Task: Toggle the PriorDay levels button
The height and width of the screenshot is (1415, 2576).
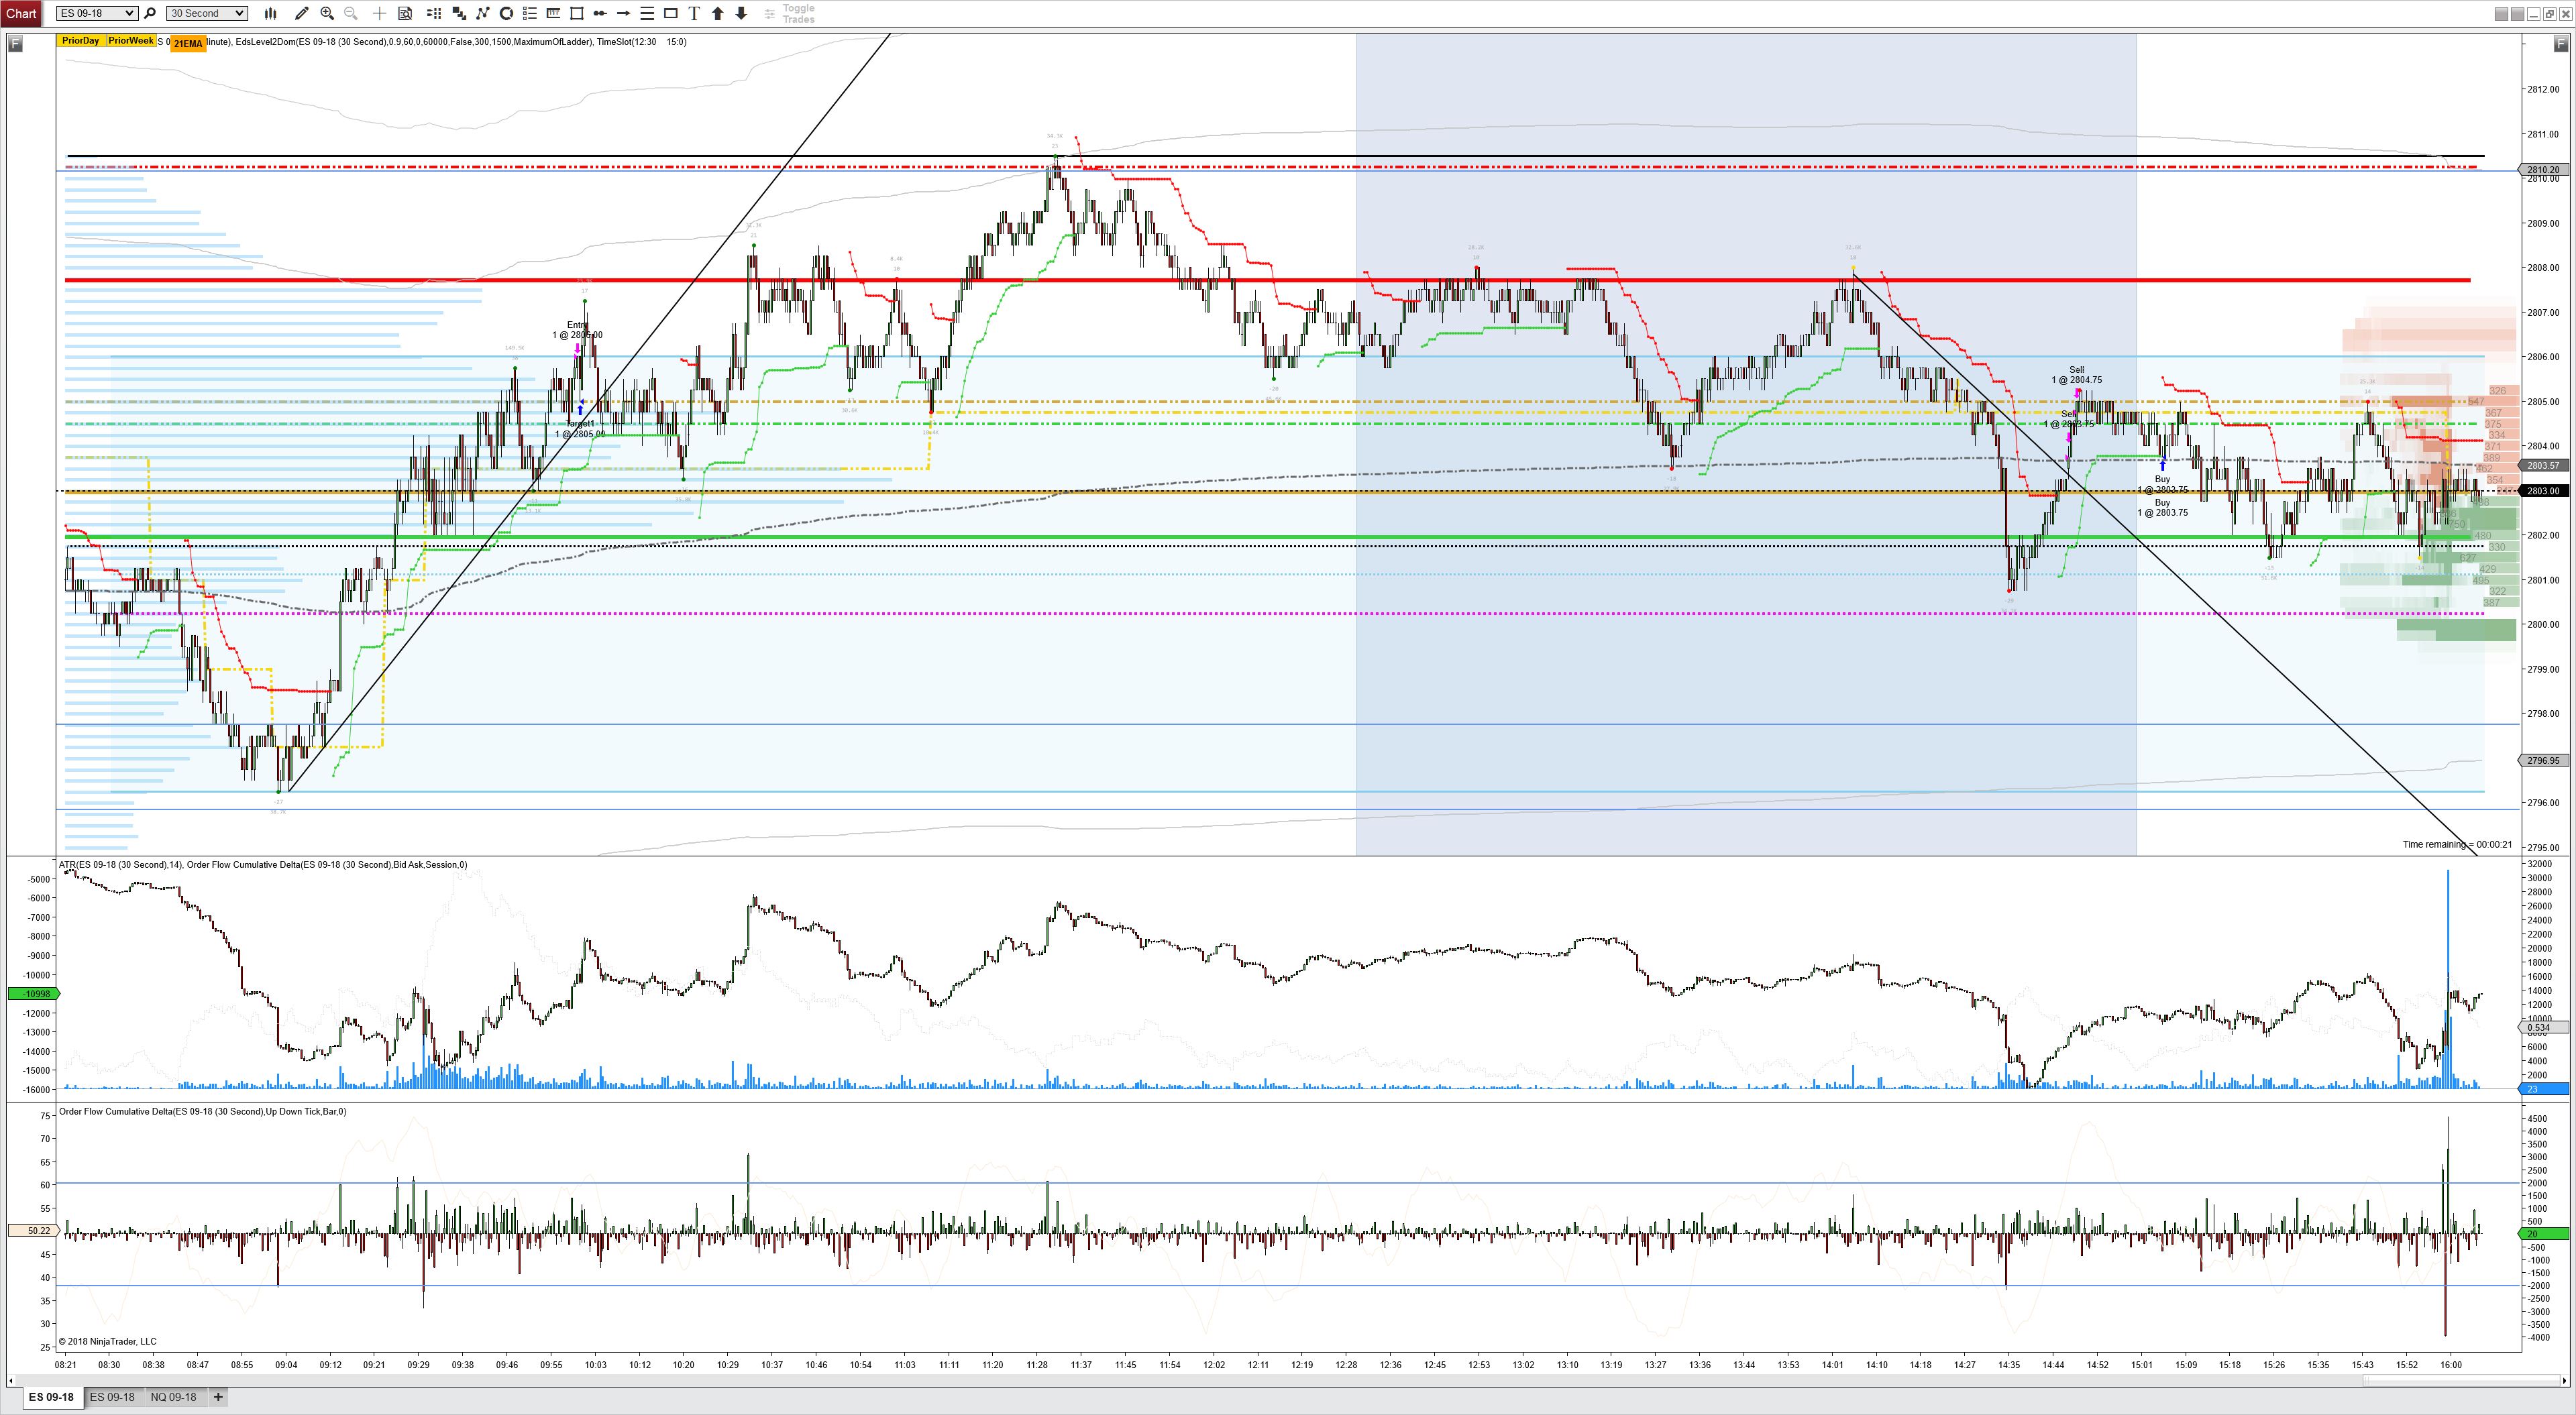Action: coord(80,41)
